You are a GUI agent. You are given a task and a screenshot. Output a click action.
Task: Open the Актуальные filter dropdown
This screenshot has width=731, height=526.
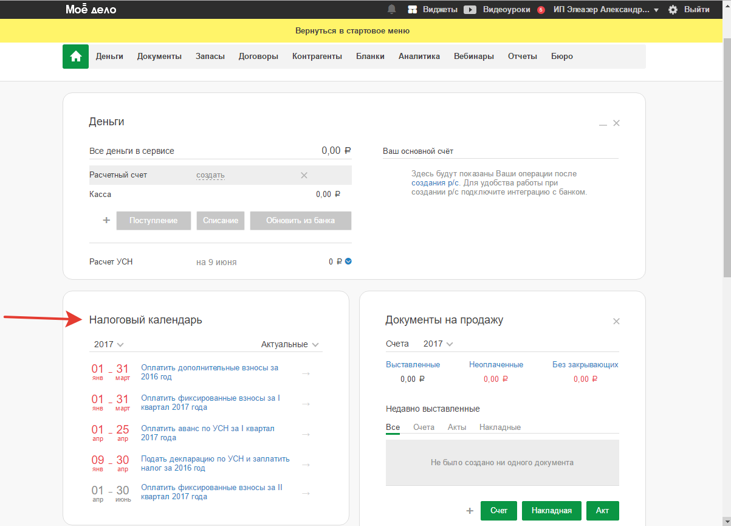click(x=290, y=344)
